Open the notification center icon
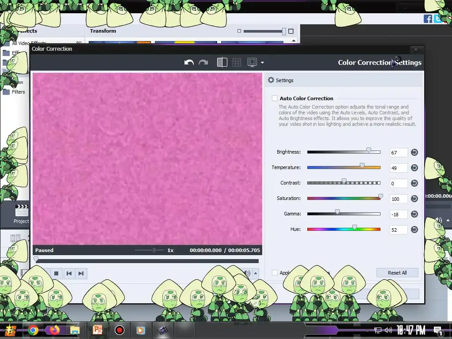The height and width of the screenshot is (339, 452). click(x=438, y=330)
